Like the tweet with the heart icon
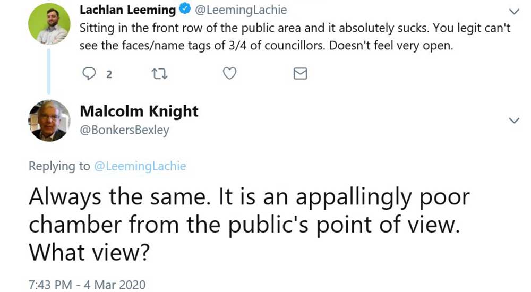 229,74
